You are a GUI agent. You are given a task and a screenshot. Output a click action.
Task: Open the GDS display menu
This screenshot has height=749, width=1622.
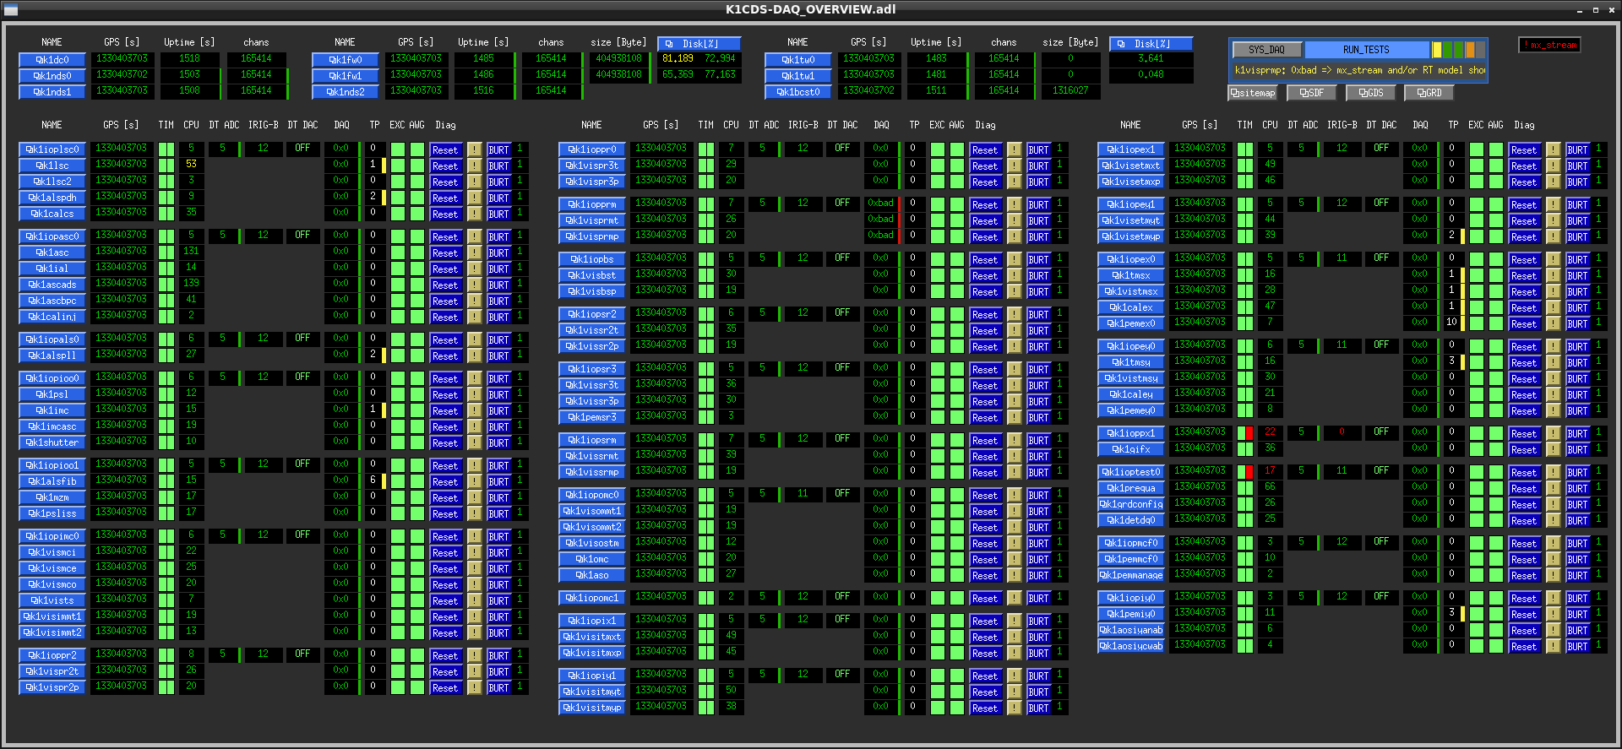(x=1370, y=93)
